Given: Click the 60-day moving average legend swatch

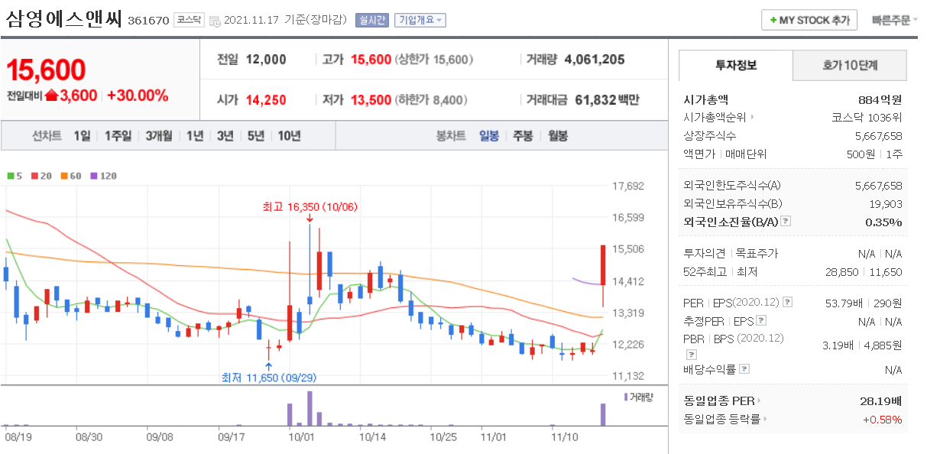Looking at the screenshot, I should [65, 176].
